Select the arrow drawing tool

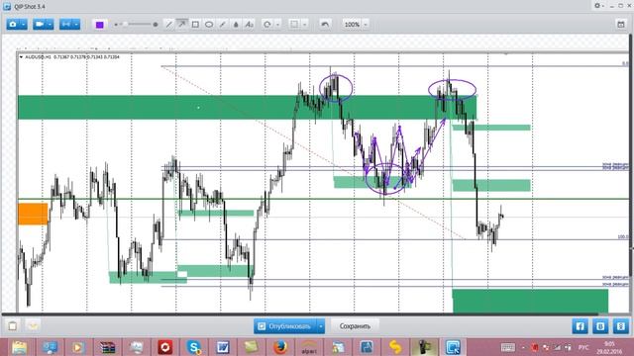pyautogui.click(x=182, y=25)
